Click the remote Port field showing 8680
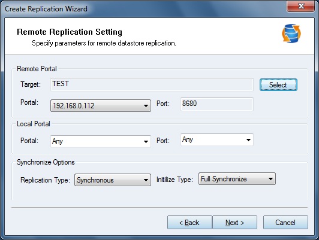This screenshot has height=240, width=319. 217,104
